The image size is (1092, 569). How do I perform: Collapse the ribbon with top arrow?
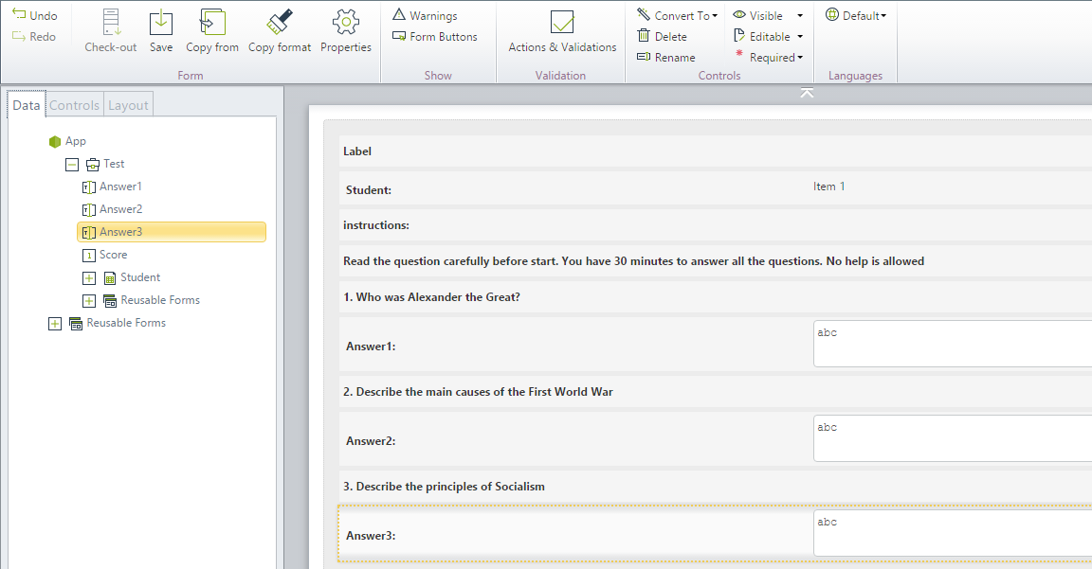point(807,93)
